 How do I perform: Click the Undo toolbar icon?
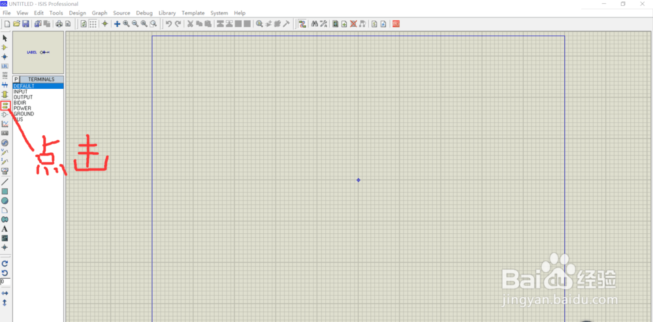tap(168, 24)
